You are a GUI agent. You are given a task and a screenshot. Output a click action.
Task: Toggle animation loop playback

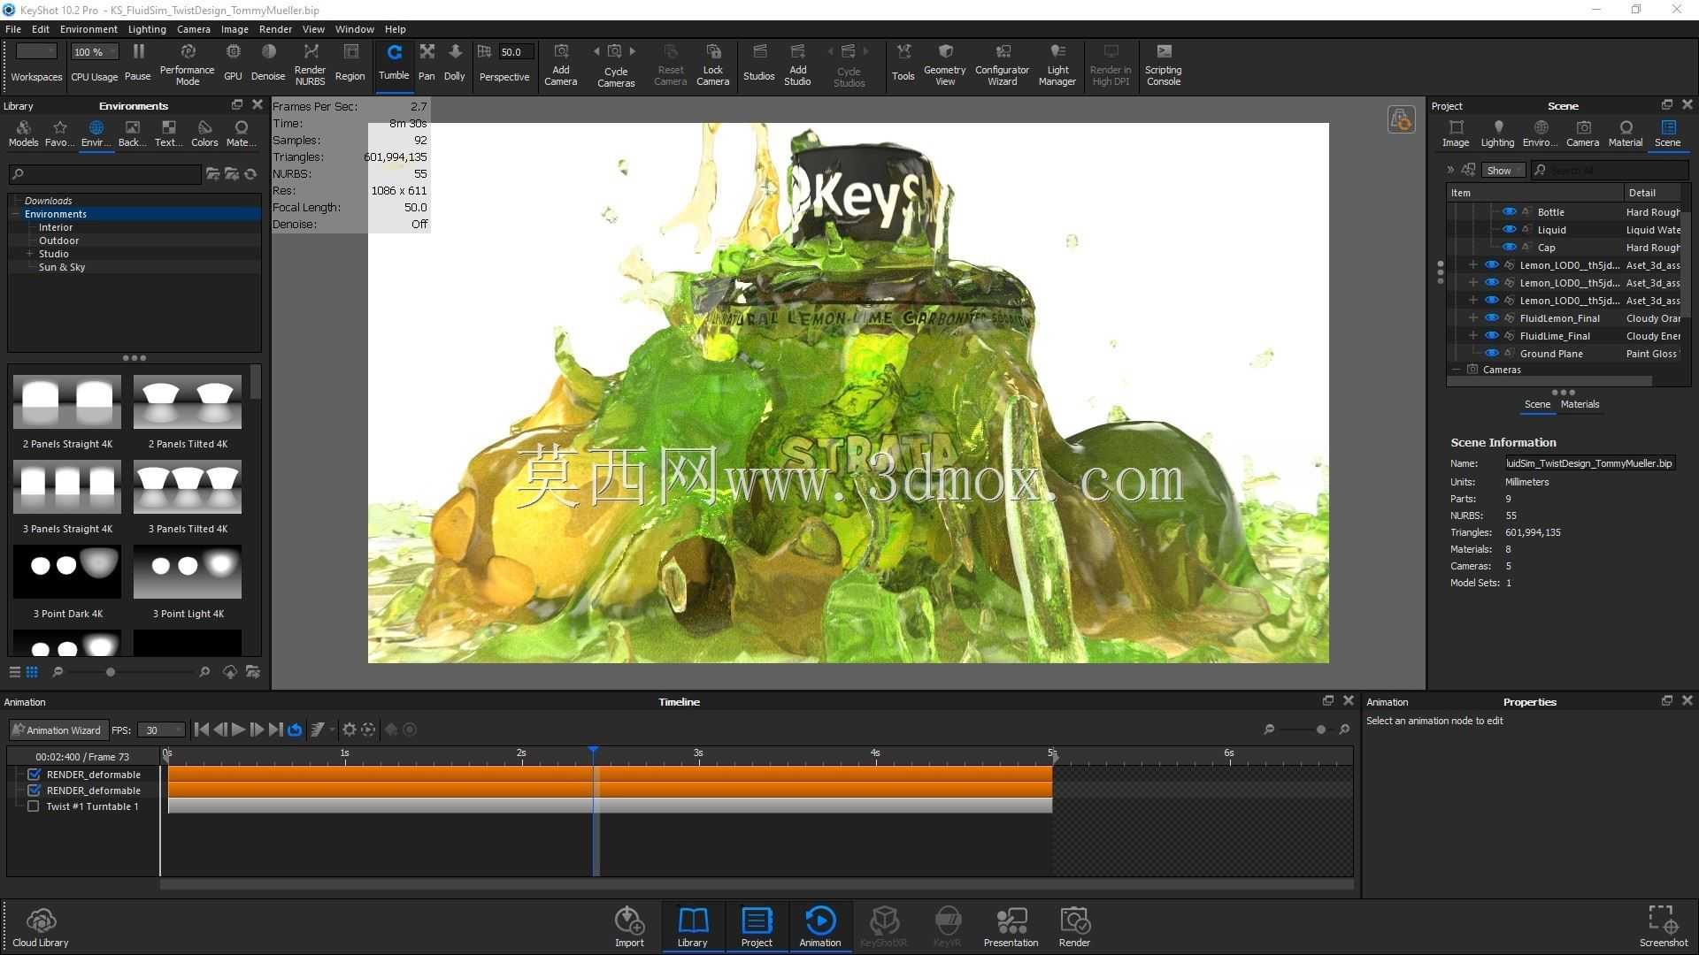click(x=295, y=730)
